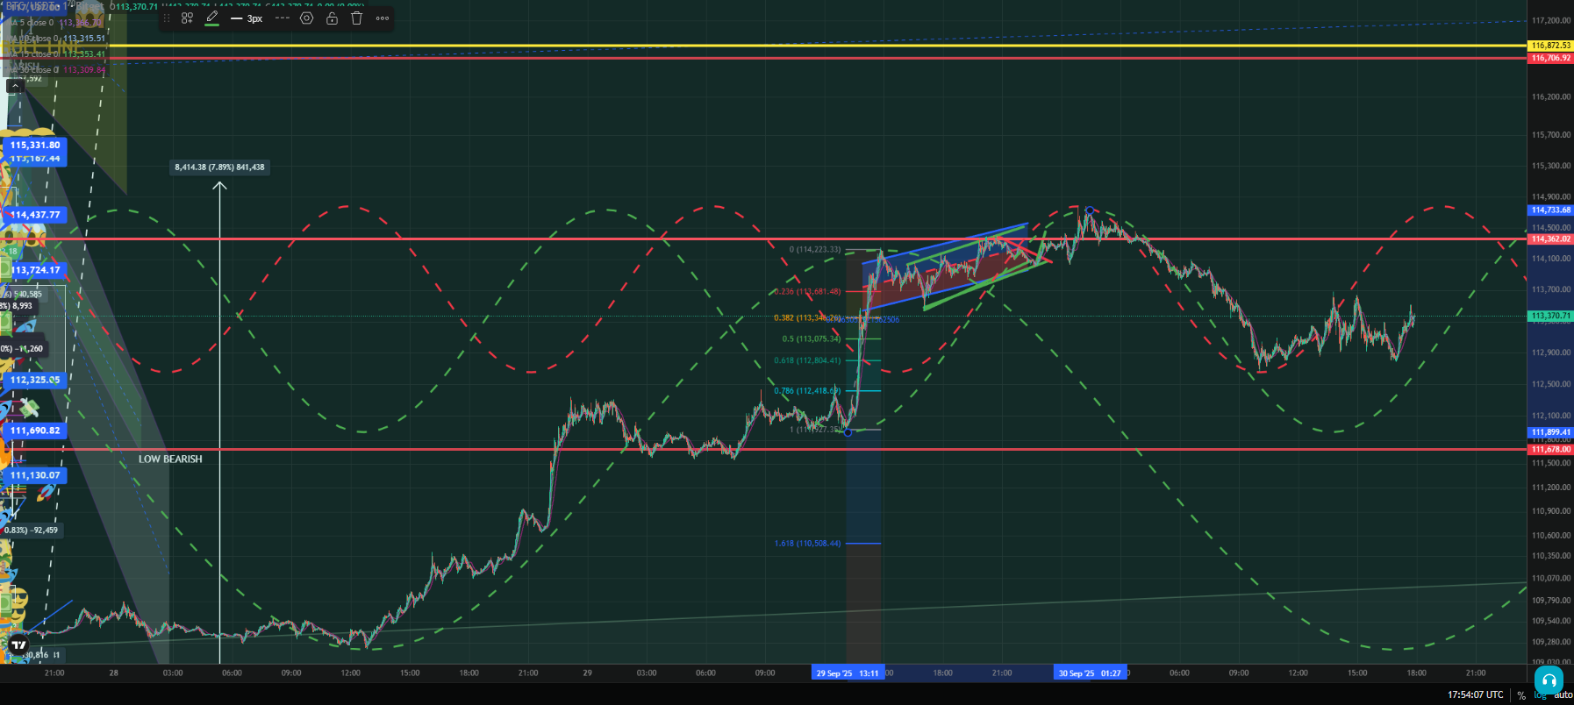
Task: Toggle log scale mode
Action: click(x=1540, y=695)
